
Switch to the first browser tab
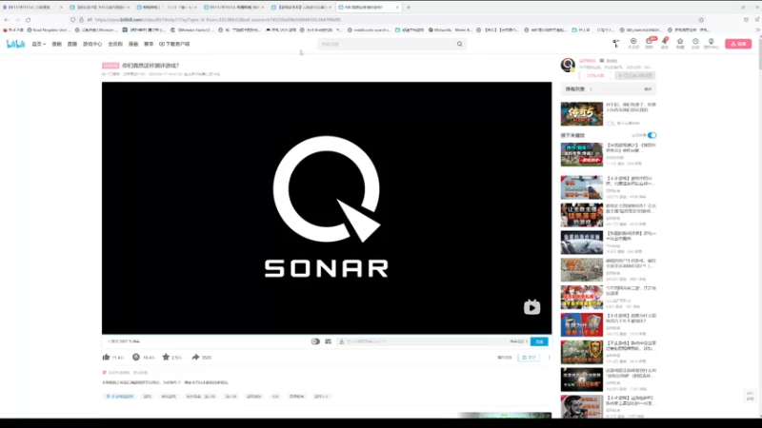click(x=32, y=8)
